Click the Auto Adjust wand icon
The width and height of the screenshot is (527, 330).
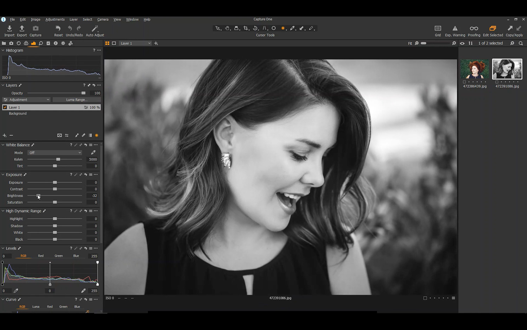tap(95, 28)
